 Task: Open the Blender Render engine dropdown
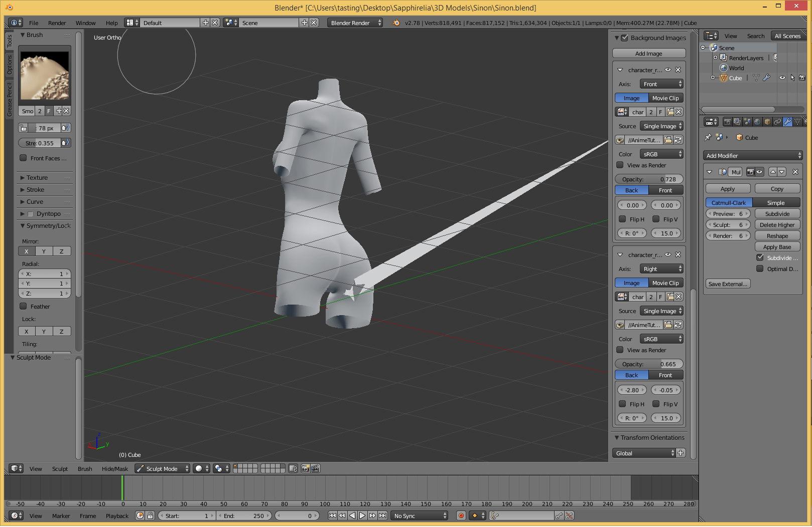354,23
